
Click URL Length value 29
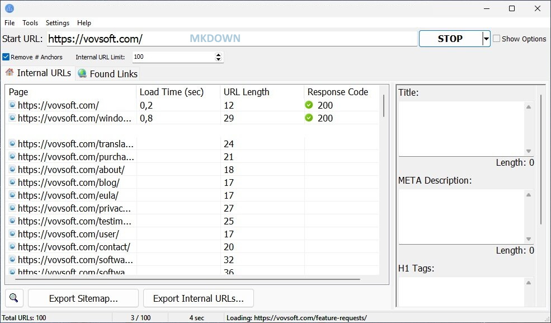[229, 119]
